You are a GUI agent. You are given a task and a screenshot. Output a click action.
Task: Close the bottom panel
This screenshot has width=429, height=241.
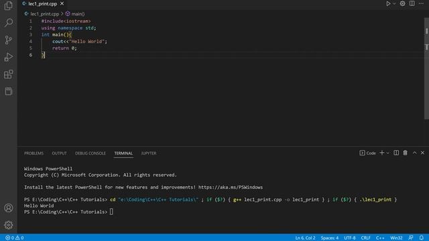click(x=422, y=153)
